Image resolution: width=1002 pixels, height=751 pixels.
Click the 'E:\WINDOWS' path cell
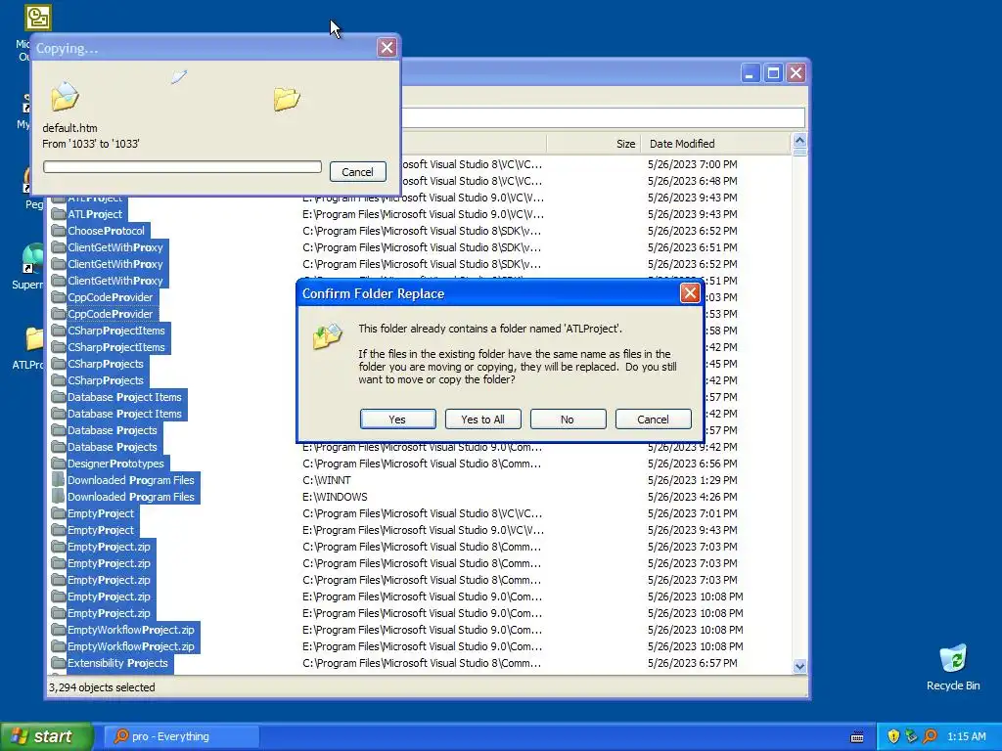pyautogui.click(x=335, y=496)
